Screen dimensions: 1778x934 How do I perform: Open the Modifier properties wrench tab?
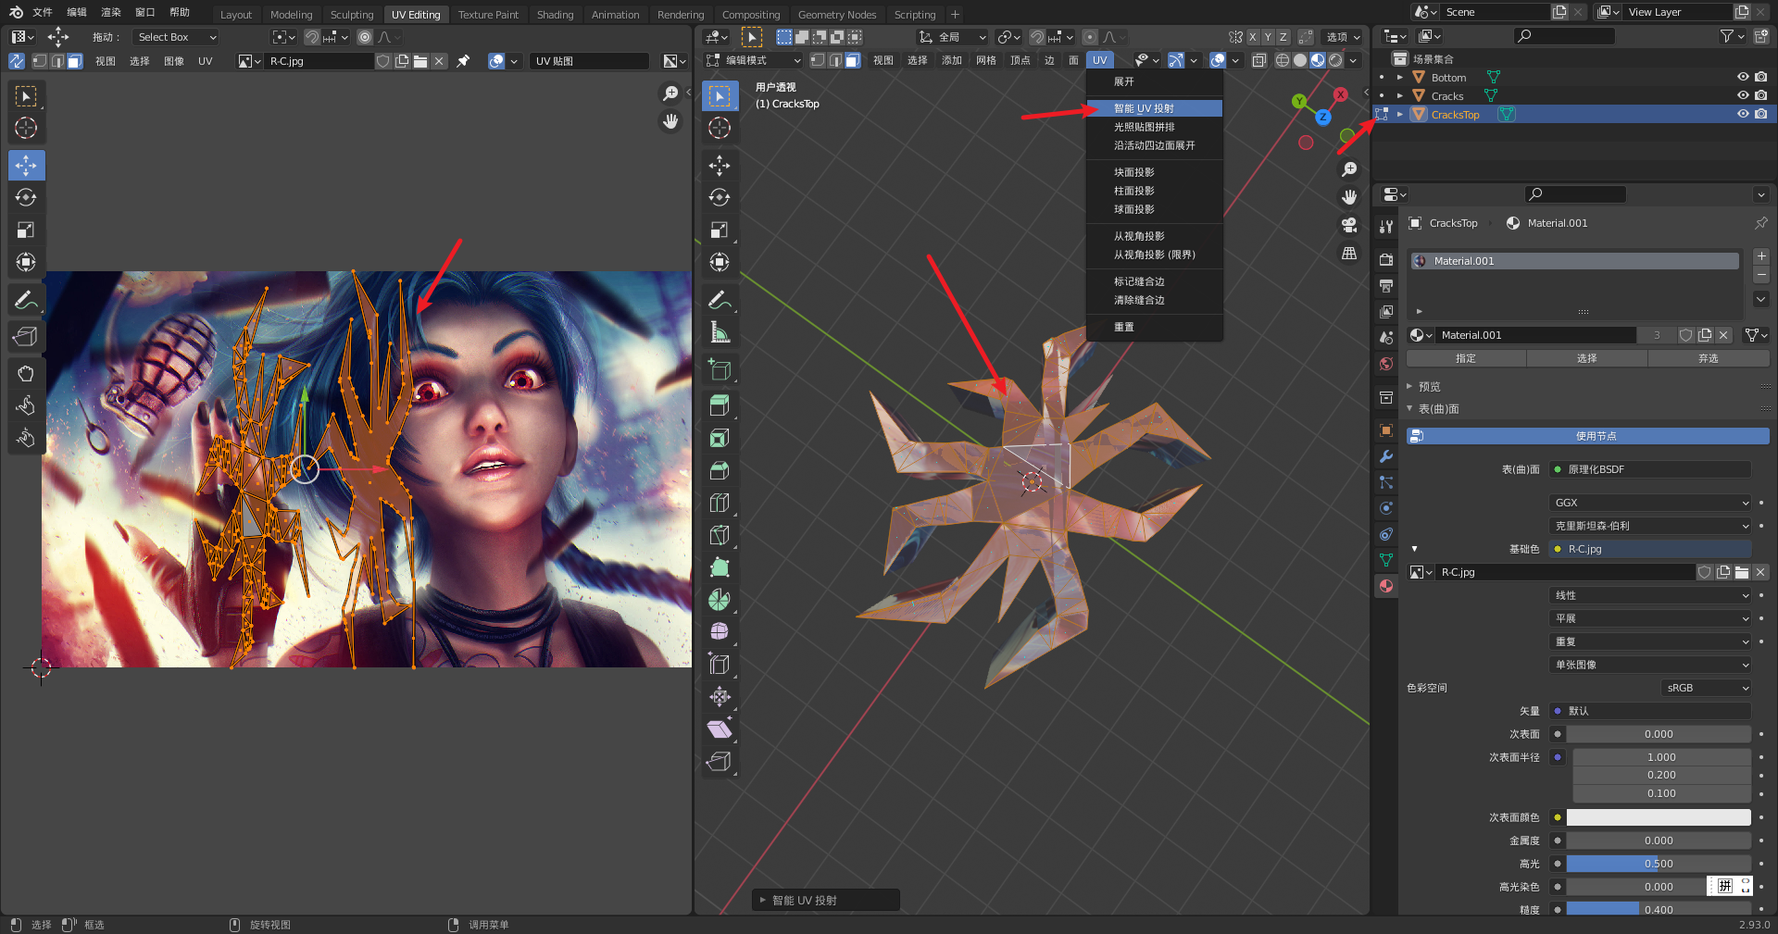coord(1386,456)
